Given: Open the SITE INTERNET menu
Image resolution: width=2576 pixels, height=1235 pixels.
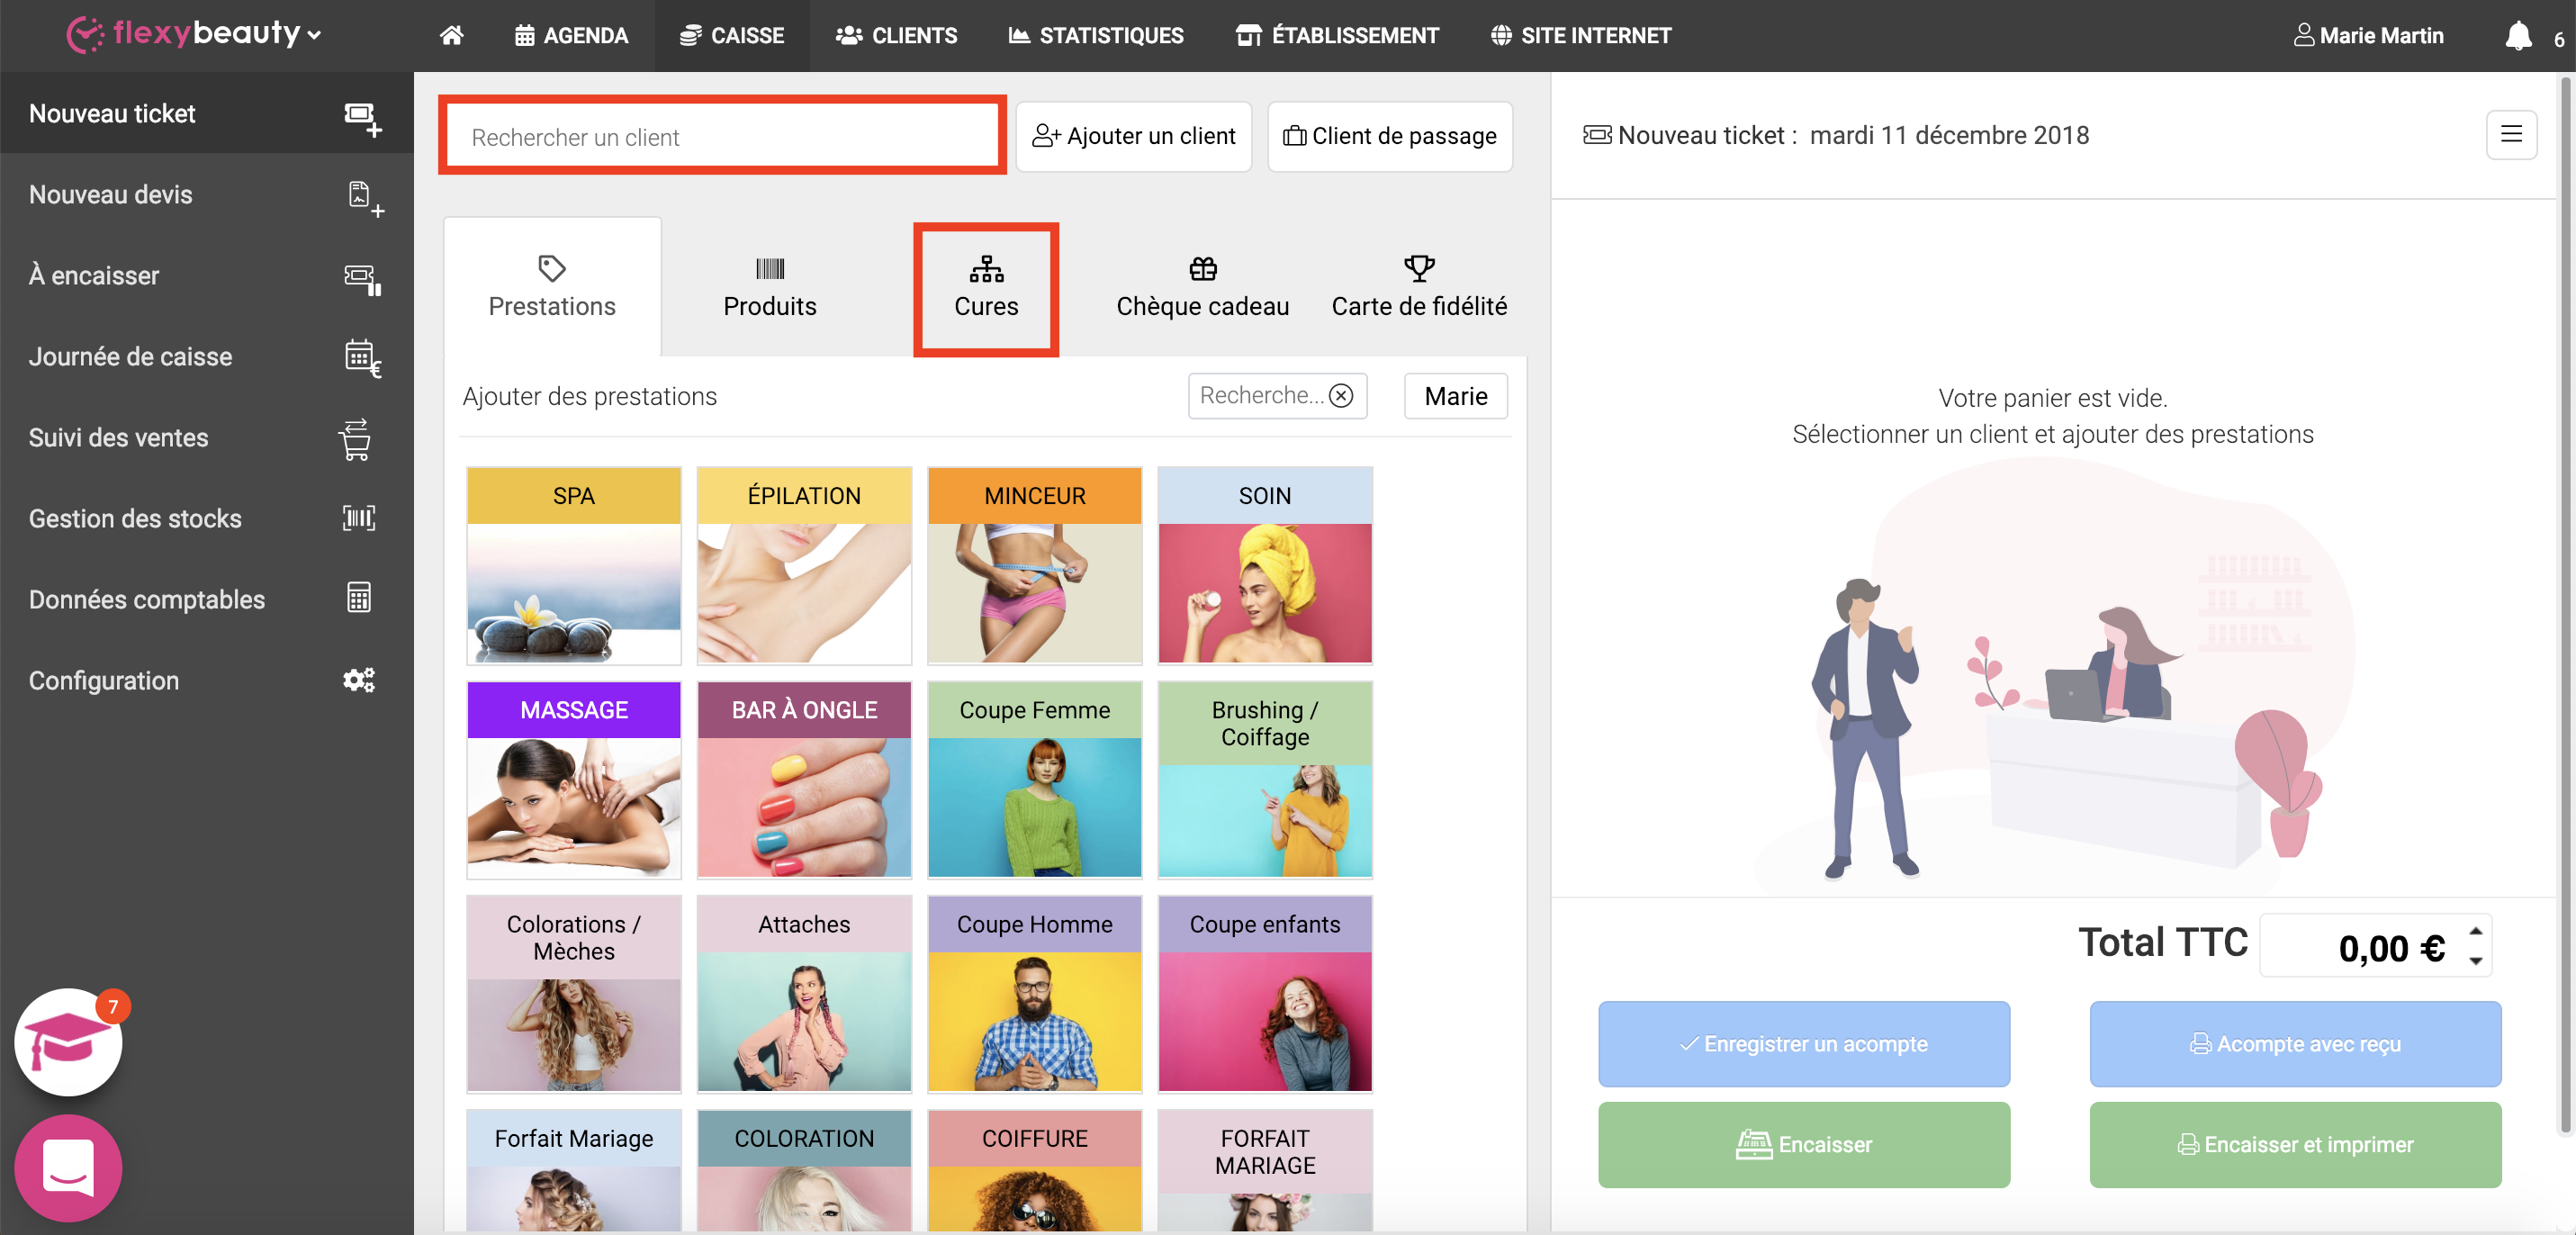Looking at the screenshot, I should coord(1581,36).
